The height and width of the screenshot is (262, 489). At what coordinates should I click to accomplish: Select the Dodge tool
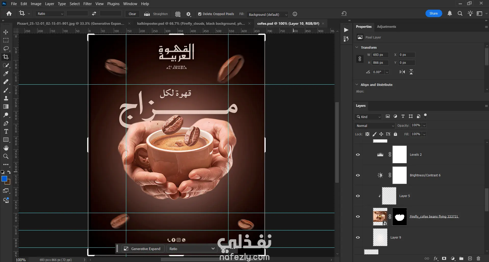pyautogui.click(x=6, y=115)
